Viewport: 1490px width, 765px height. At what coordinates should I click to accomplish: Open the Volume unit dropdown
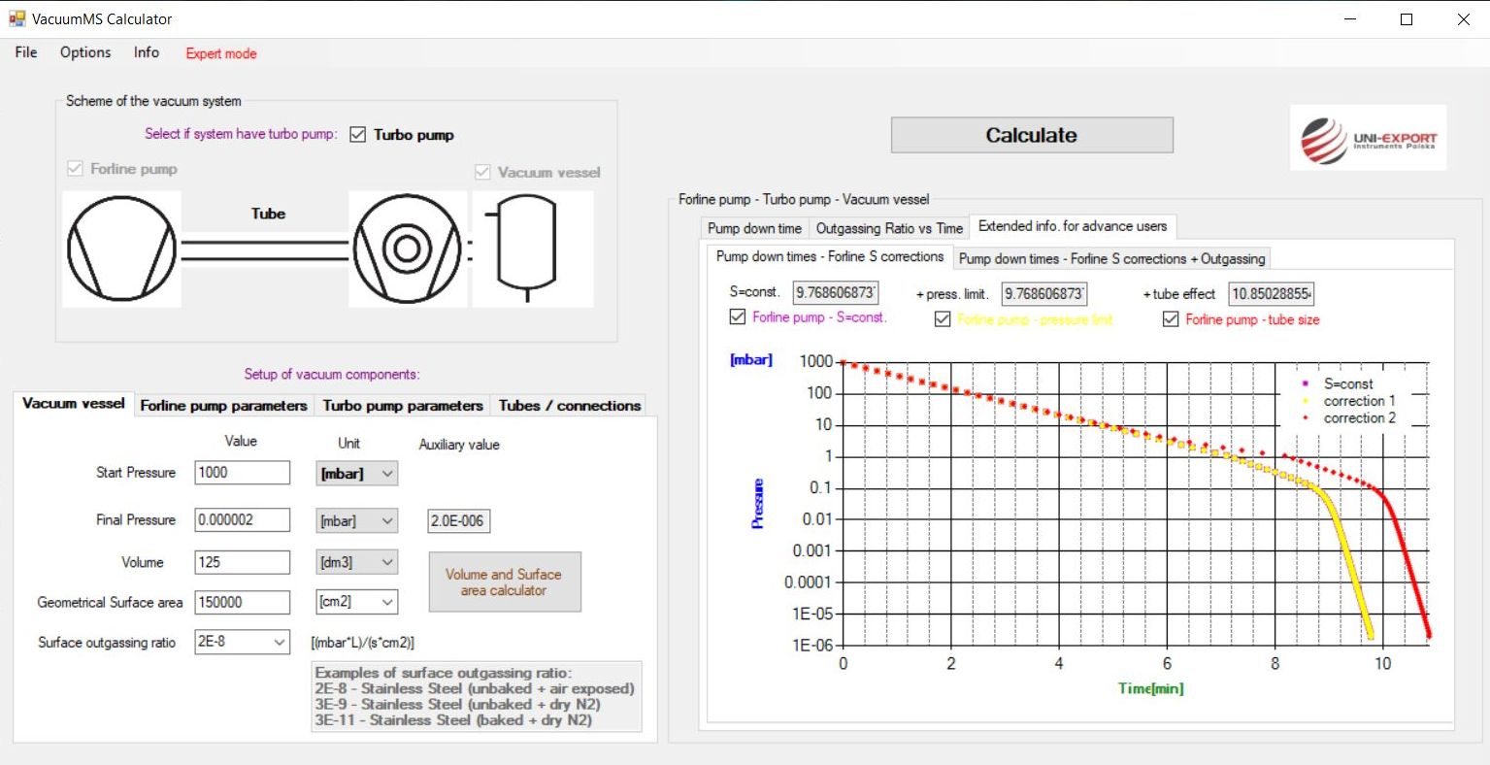pyautogui.click(x=358, y=562)
